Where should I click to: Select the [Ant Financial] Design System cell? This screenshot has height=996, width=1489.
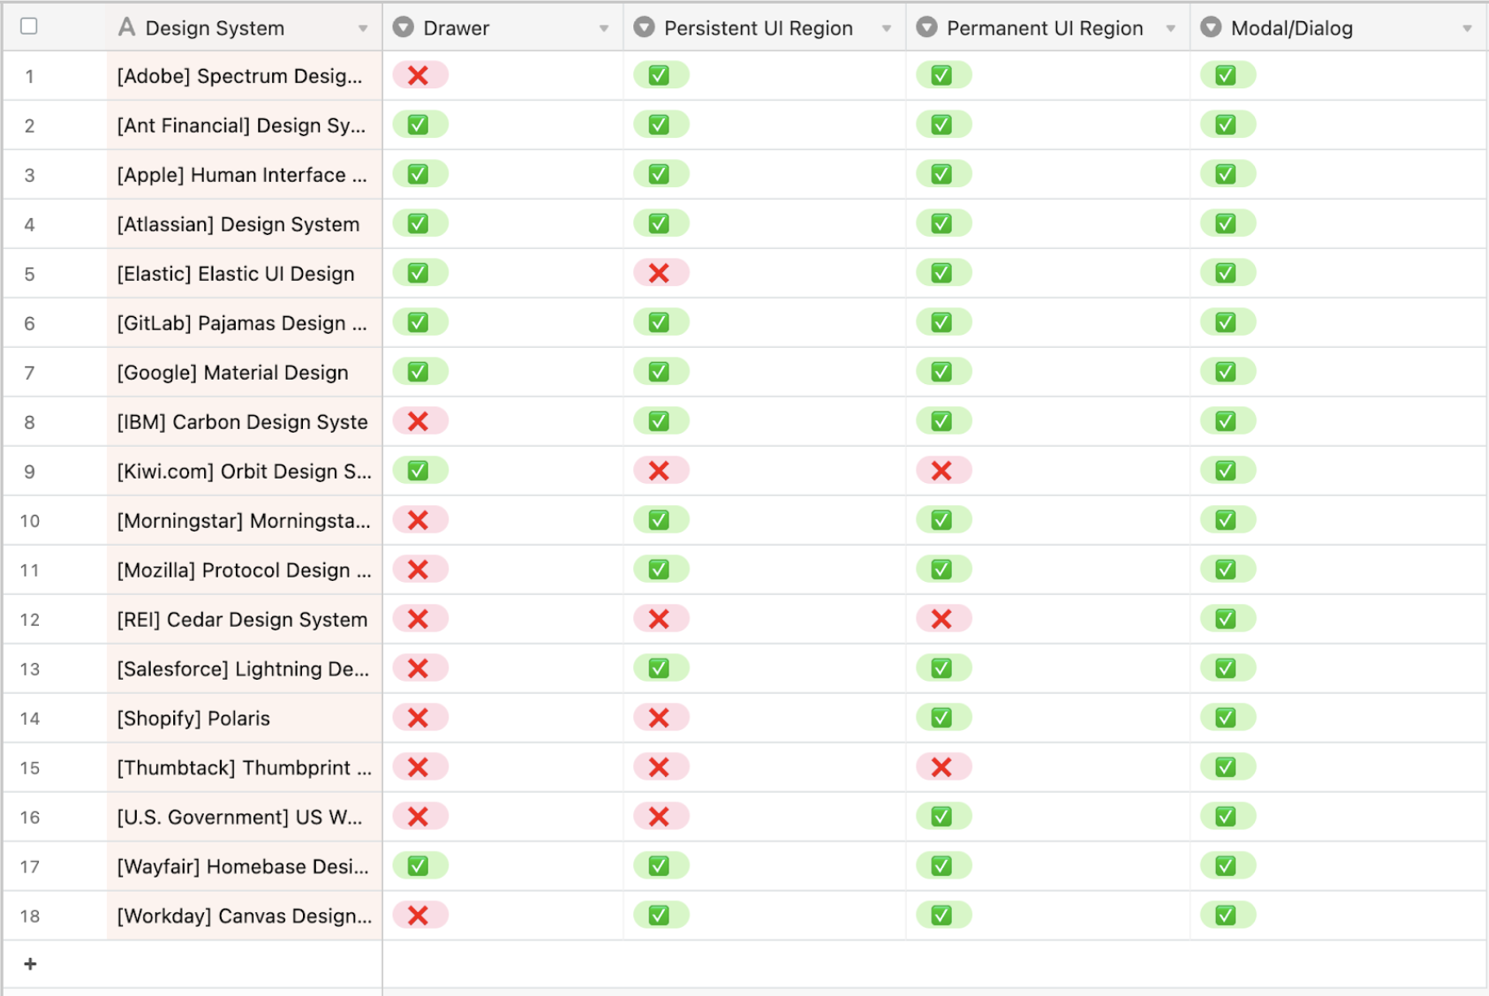pyautogui.click(x=245, y=125)
